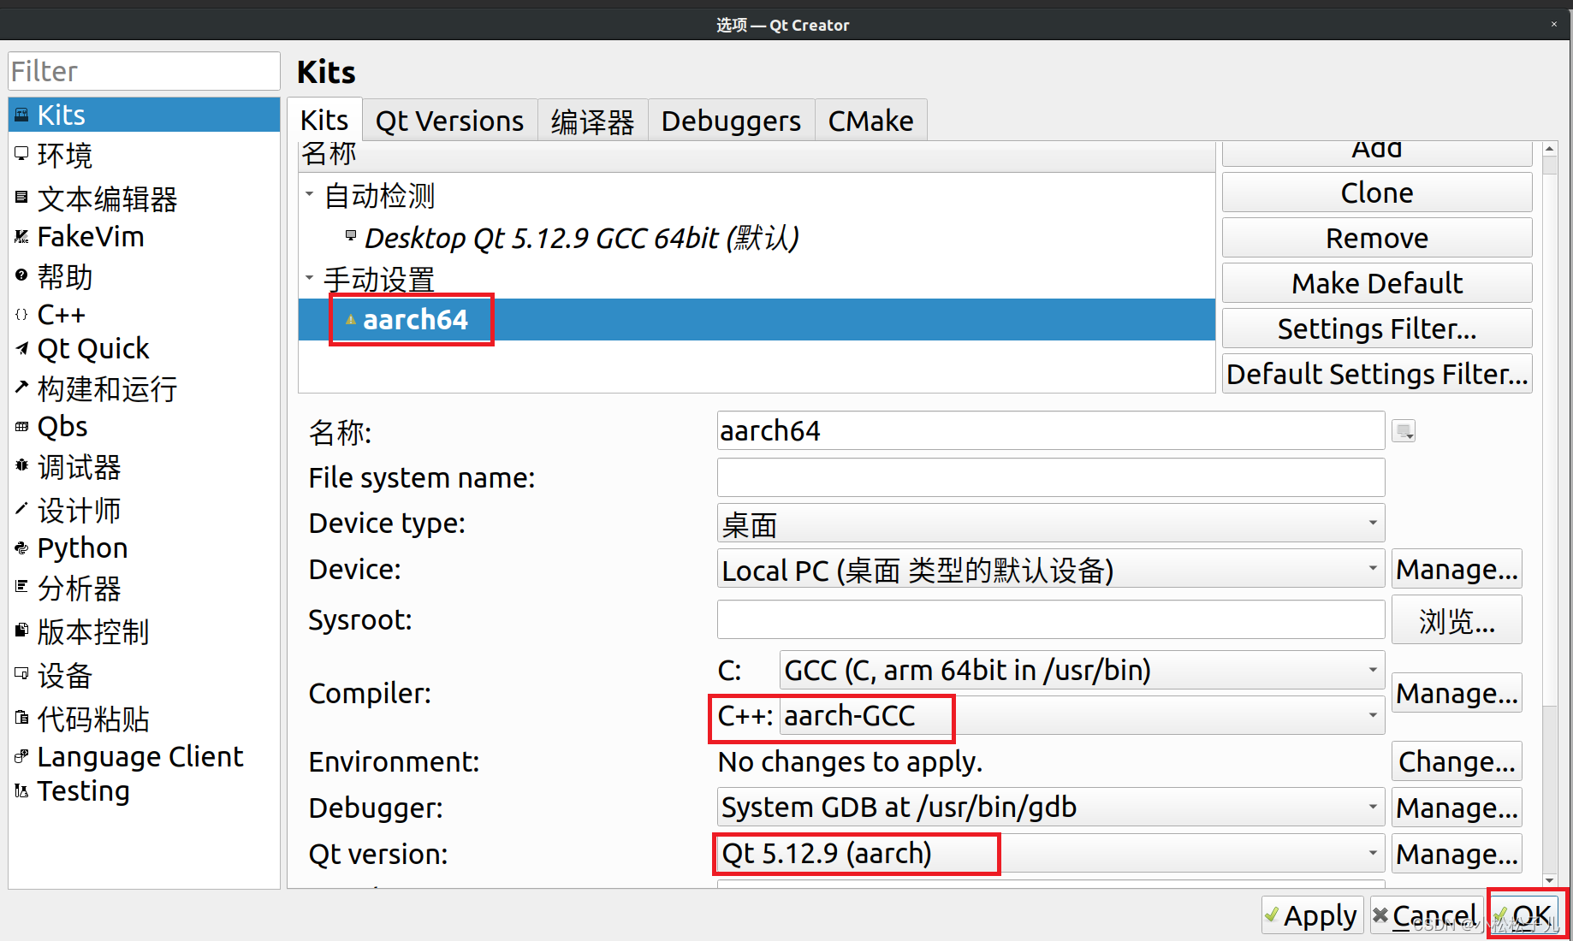Click the Clone button
The image size is (1573, 941).
pos(1376,192)
